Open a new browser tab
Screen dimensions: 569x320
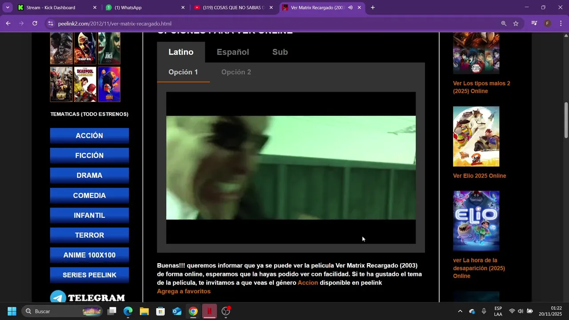[x=373, y=8]
